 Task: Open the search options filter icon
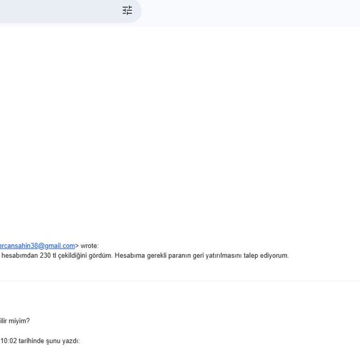pos(127,10)
